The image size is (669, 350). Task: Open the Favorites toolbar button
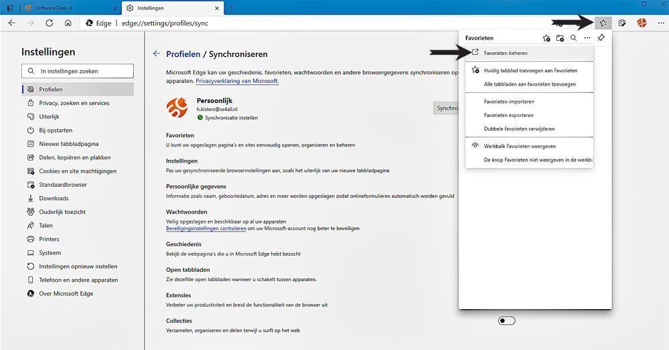[x=603, y=23]
